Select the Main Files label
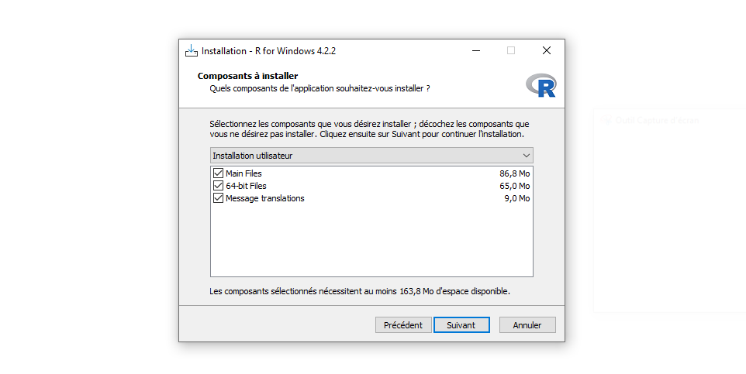This screenshot has height=374, width=746. pyautogui.click(x=243, y=173)
